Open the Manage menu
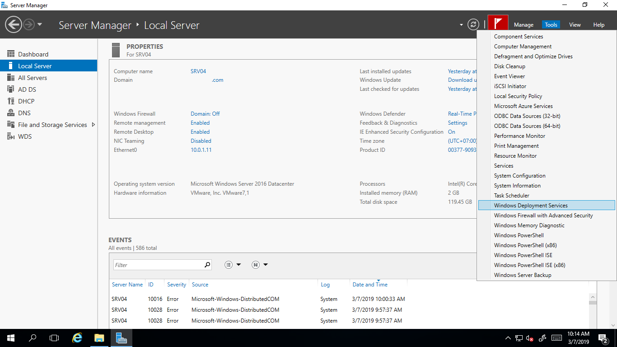Screen dimensions: 617x347 click(524, 25)
